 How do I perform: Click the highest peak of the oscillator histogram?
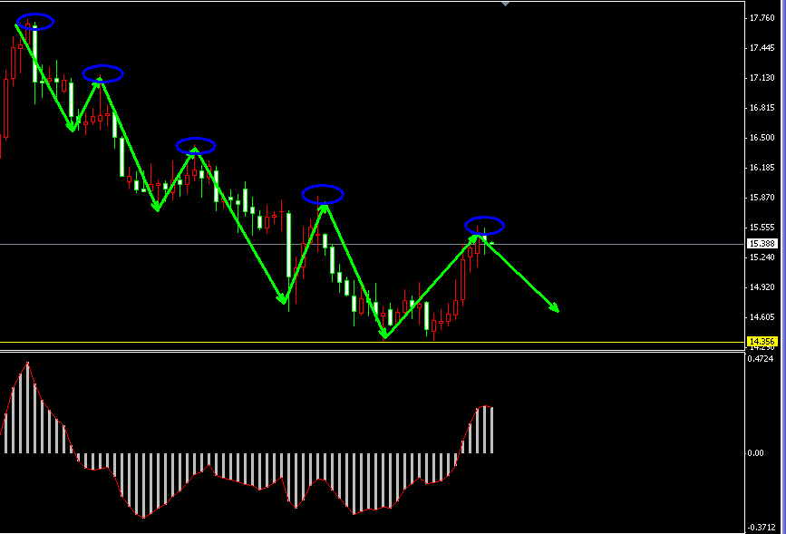coord(27,364)
